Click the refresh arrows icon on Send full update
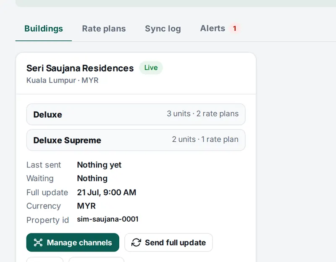 136,243
